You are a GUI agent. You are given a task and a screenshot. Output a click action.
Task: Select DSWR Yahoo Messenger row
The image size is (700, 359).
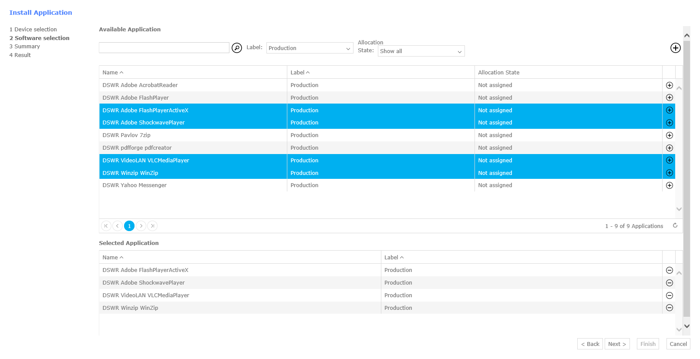[387, 185]
